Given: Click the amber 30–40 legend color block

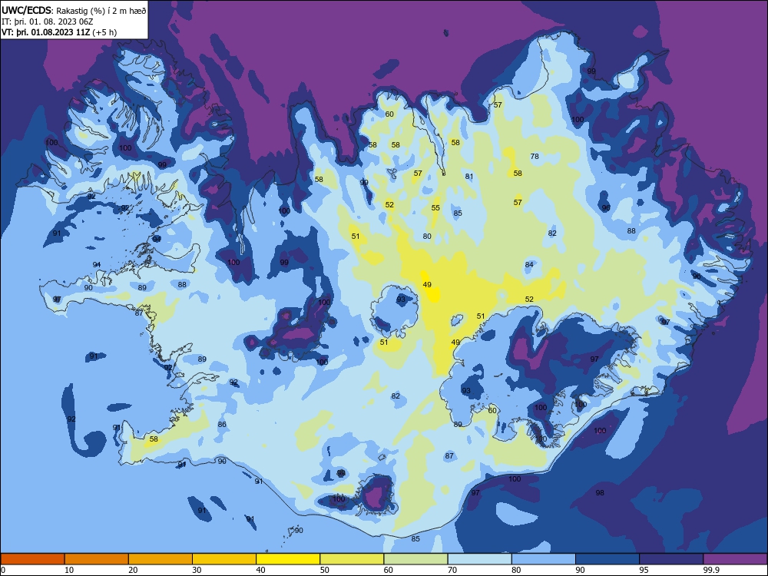Looking at the screenshot, I should (224, 559).
